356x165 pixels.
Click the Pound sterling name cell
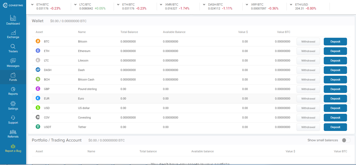click(x=87, y=89)
